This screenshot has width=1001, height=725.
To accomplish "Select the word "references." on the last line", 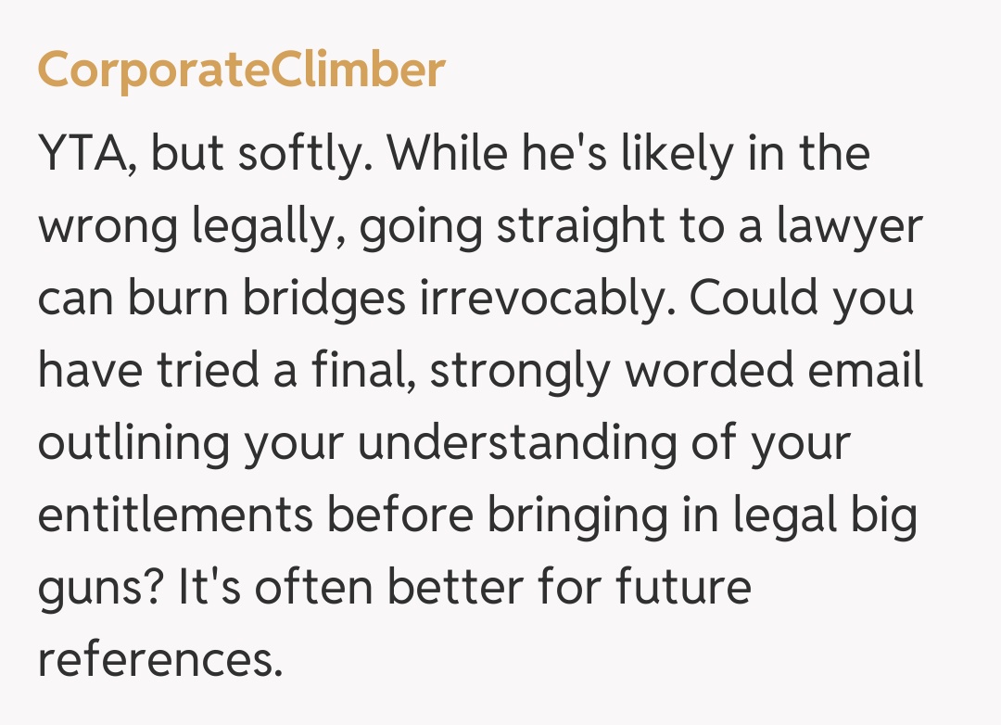I will coord(158,658).
